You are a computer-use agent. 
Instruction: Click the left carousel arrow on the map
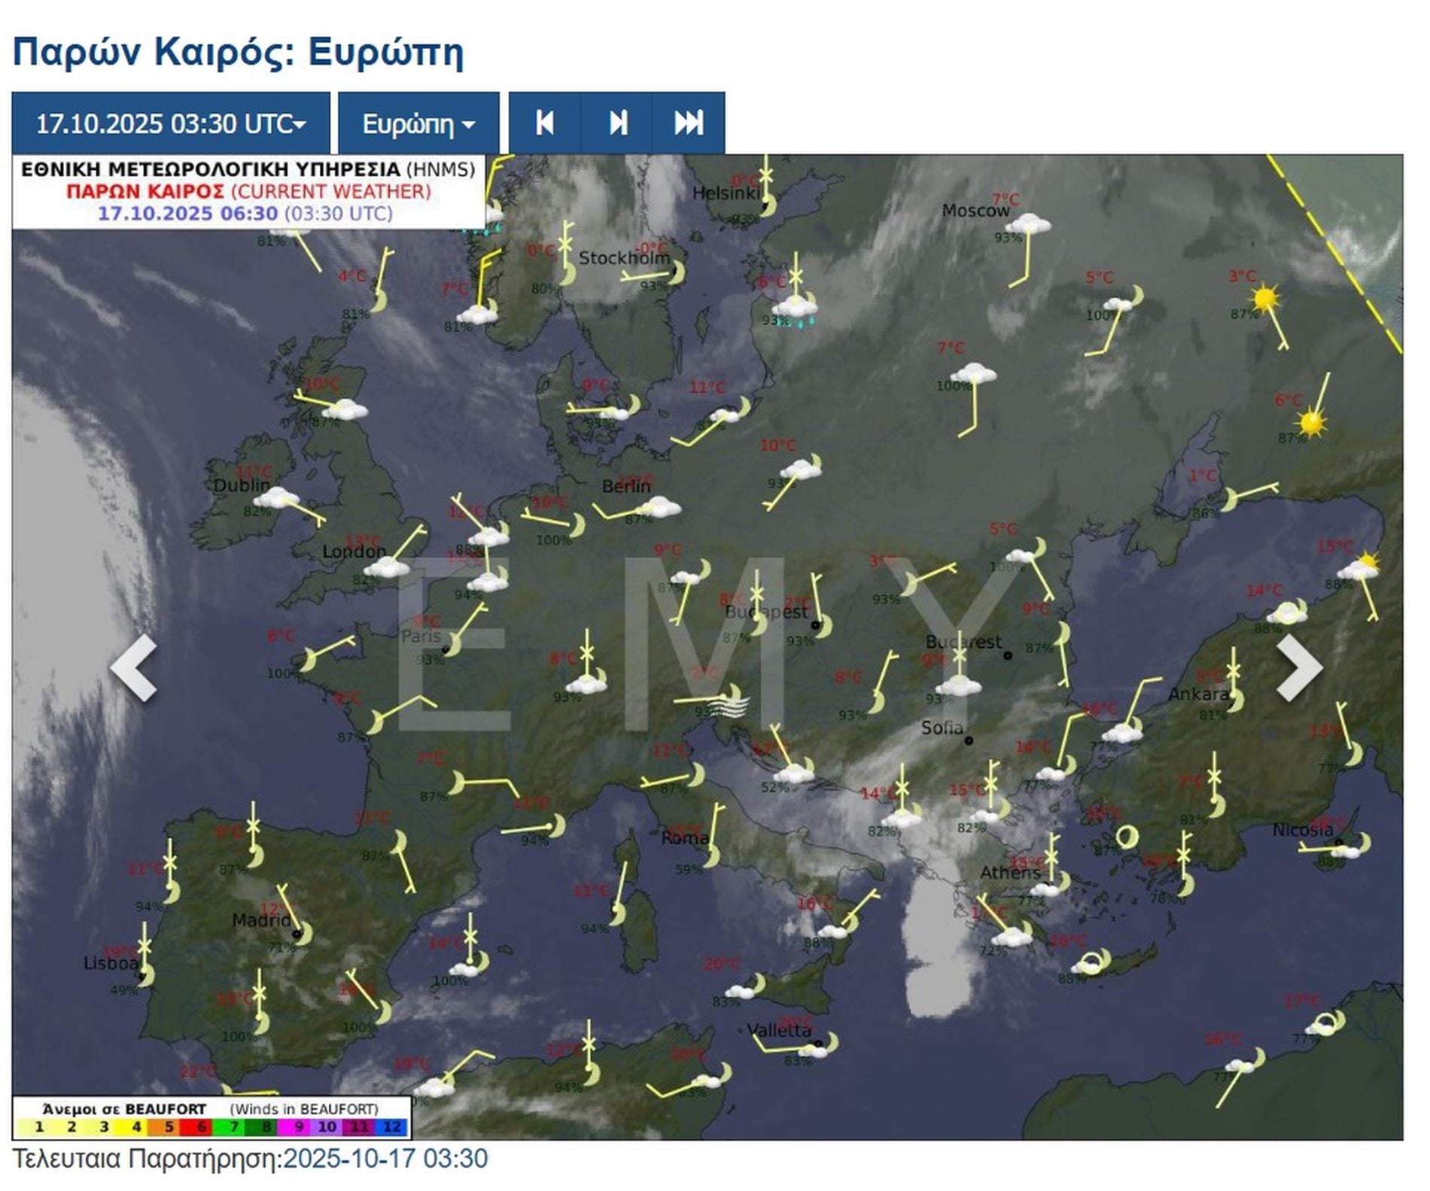(133, 667)
